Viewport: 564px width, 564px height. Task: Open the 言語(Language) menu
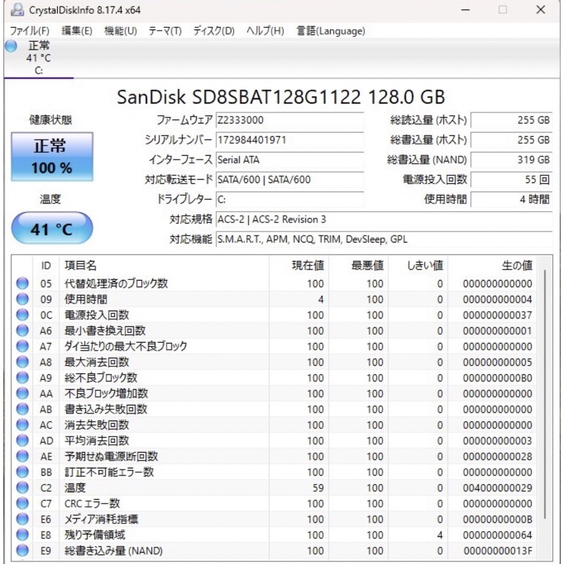click(x=331, y=31)
